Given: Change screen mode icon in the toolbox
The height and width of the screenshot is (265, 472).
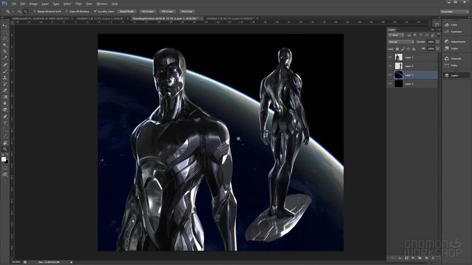Looking at the screenshot, I should coord(5,174).
